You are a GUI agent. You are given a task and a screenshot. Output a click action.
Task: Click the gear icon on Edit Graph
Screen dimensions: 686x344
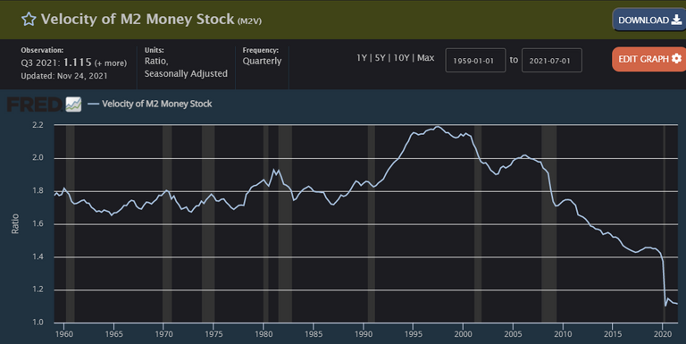[x=676, y=59]
